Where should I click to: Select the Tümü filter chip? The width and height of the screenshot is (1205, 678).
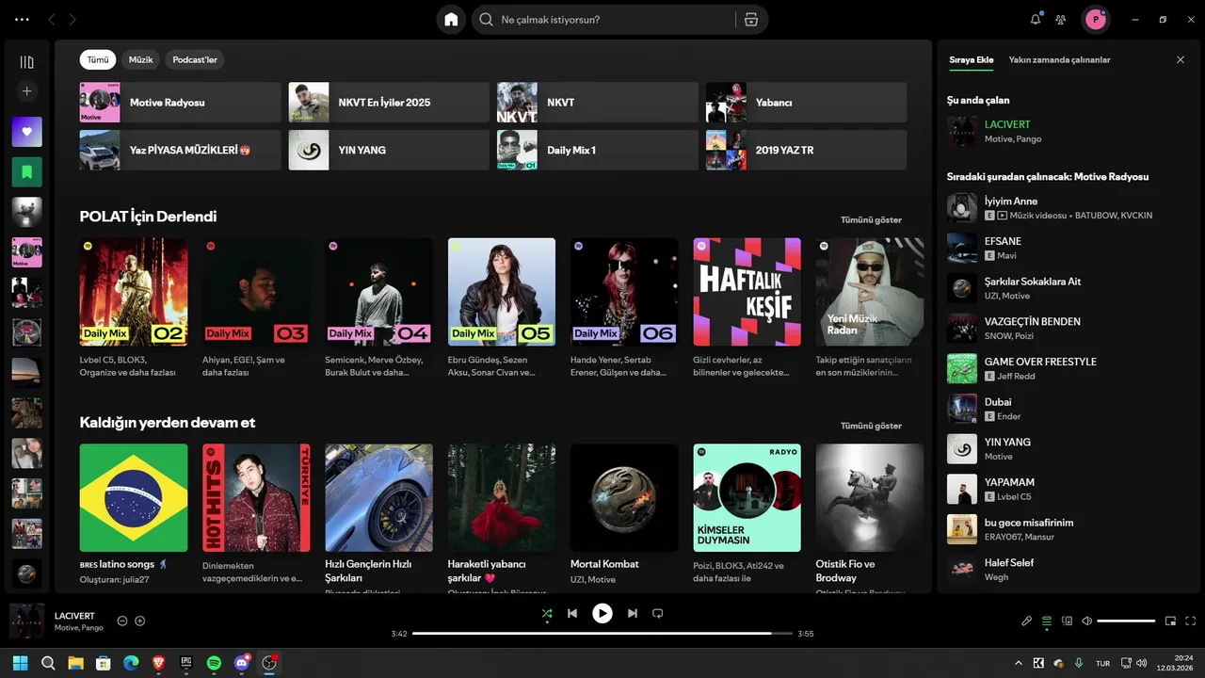pos(98,59)
